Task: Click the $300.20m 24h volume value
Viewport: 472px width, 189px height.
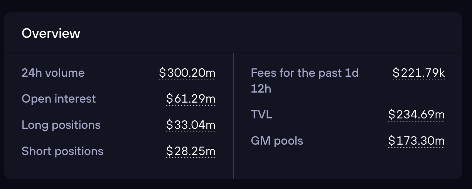Action: pos(187,73)
